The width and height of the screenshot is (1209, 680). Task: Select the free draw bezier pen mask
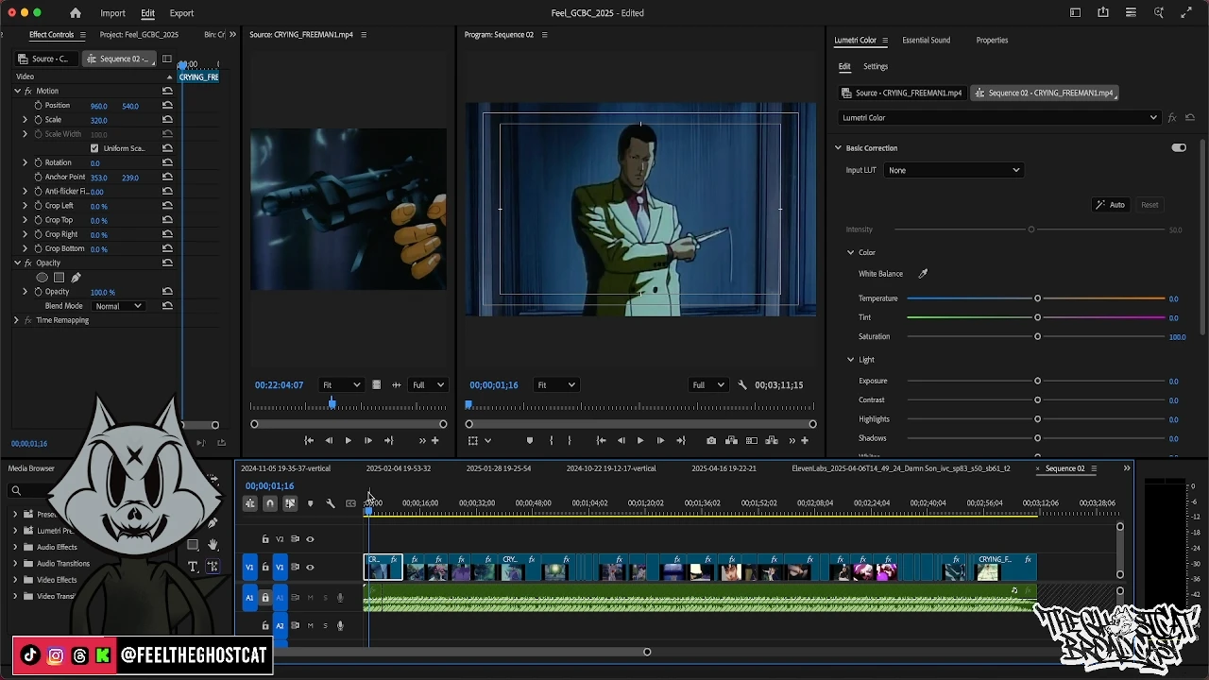[x=76, y=278]
